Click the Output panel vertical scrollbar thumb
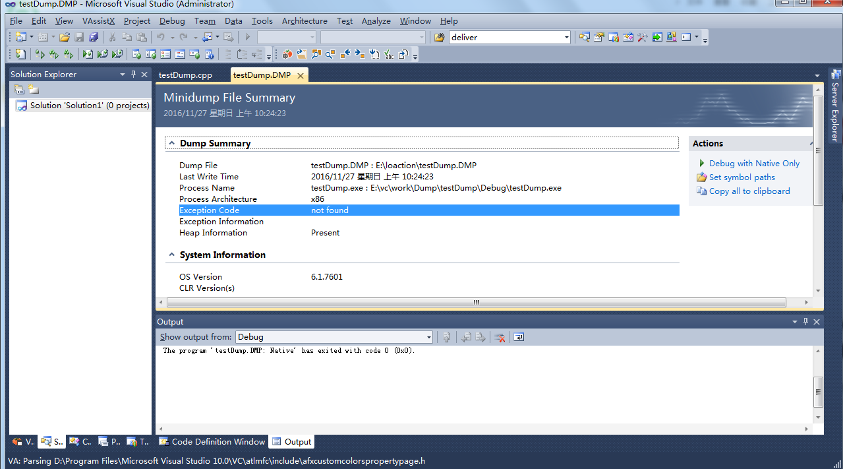 tap(818, 392)
